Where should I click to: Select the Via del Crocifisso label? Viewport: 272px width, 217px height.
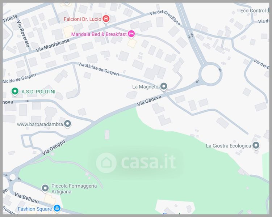[x=165, y=17]
